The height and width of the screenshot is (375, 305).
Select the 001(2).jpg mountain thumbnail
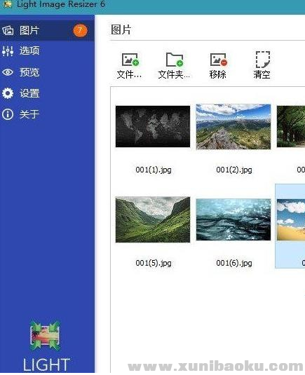pos(233,127)
